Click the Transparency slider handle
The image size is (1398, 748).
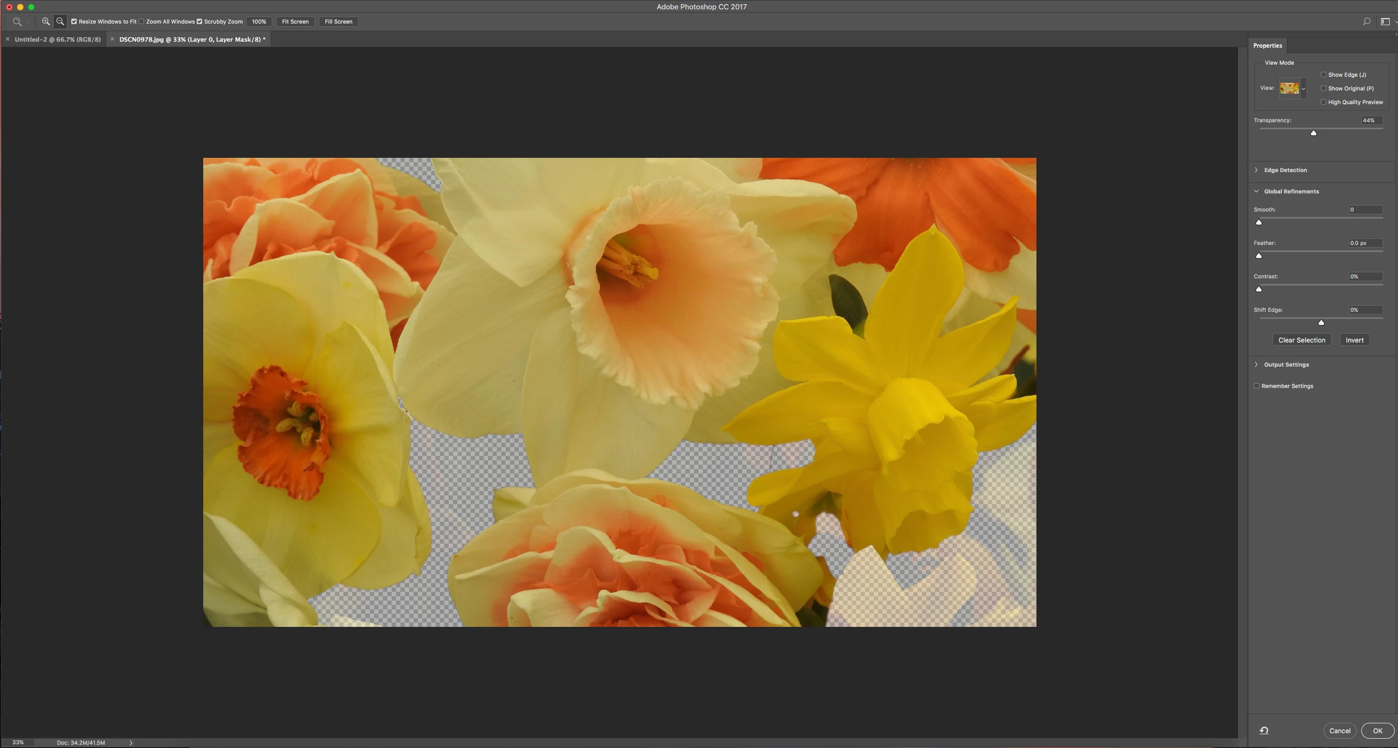(1313, 133)
